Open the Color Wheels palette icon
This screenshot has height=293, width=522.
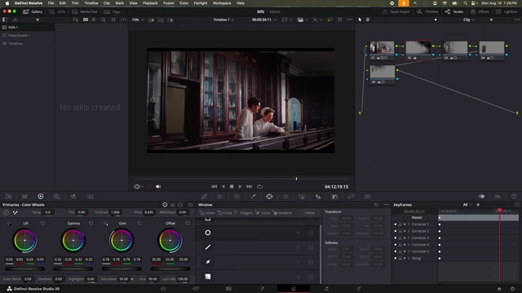tap(40, 197)
